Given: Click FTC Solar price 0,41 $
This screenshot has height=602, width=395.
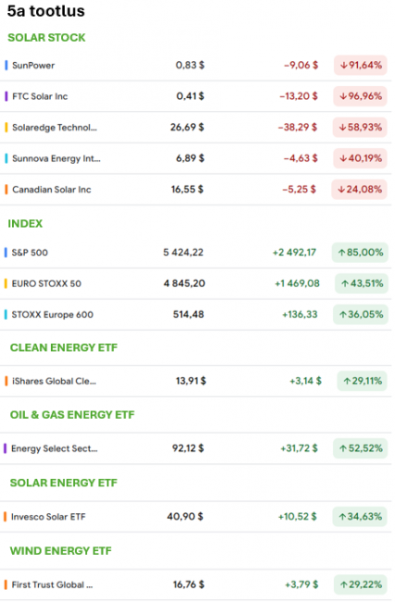Looking at the screenshot, I should point(190,96).
